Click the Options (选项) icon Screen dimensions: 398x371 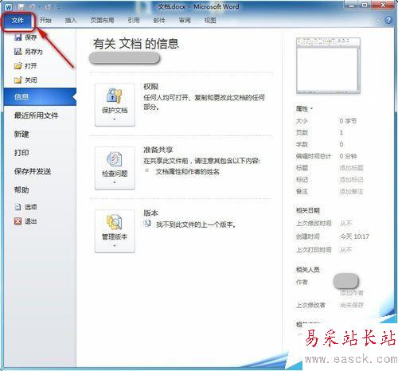click(18, 207)
